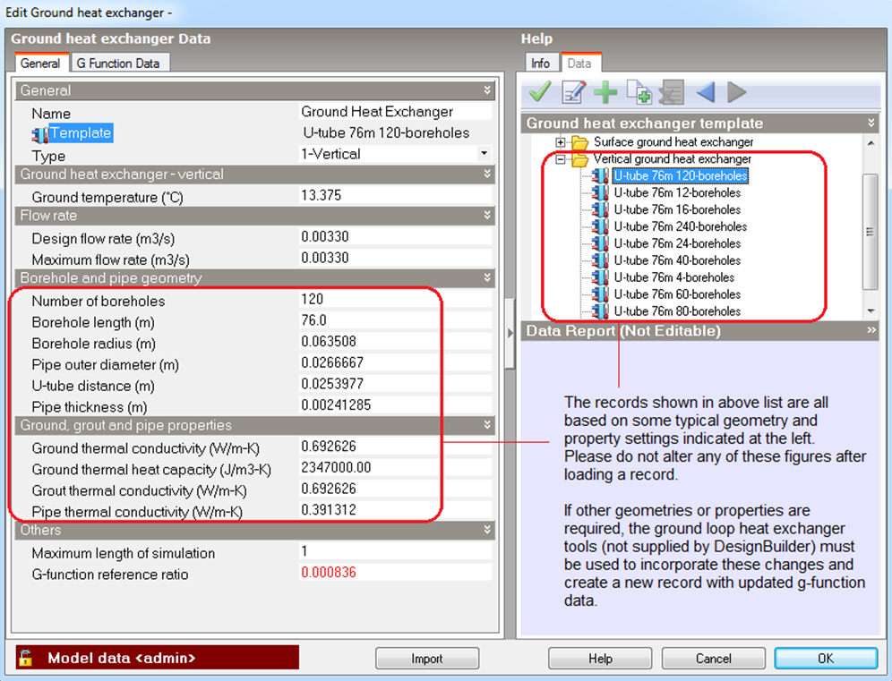Click the edit template pencil icon
The width and height of the screenshot is (892, 681).
[x=573, y=92]
